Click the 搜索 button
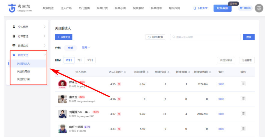265x137 pixels. pyautogui.click(x=248, y=37)
